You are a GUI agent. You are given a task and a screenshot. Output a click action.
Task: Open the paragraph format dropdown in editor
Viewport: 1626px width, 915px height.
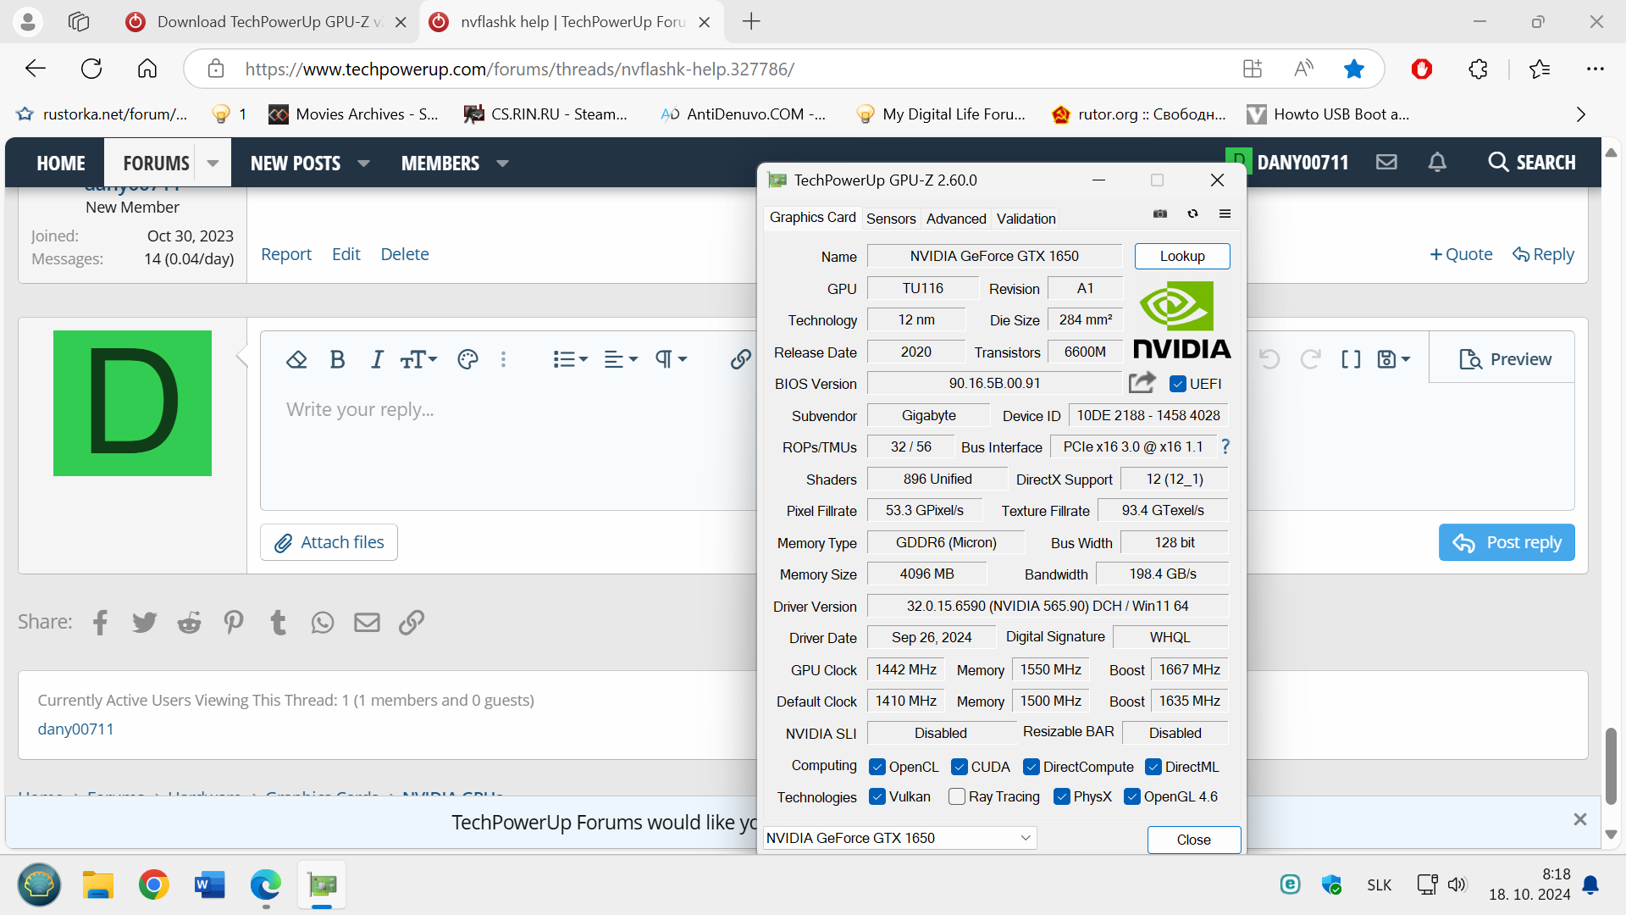click(x=671, y=359)
